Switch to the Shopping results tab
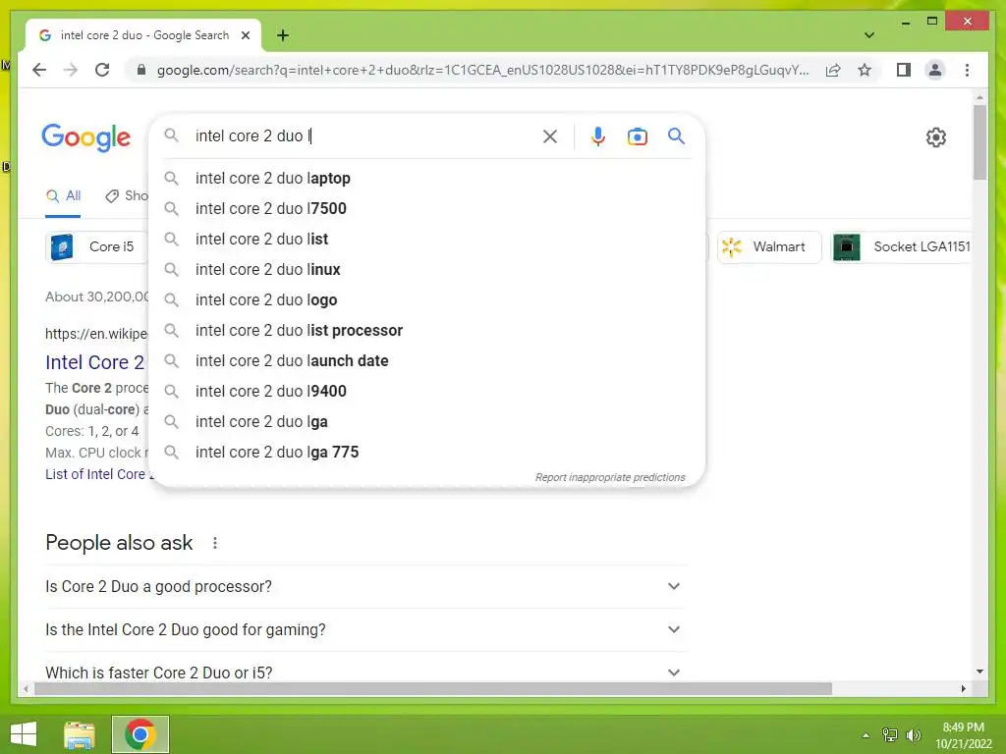The image size is (1006, 754). (127, 196)
